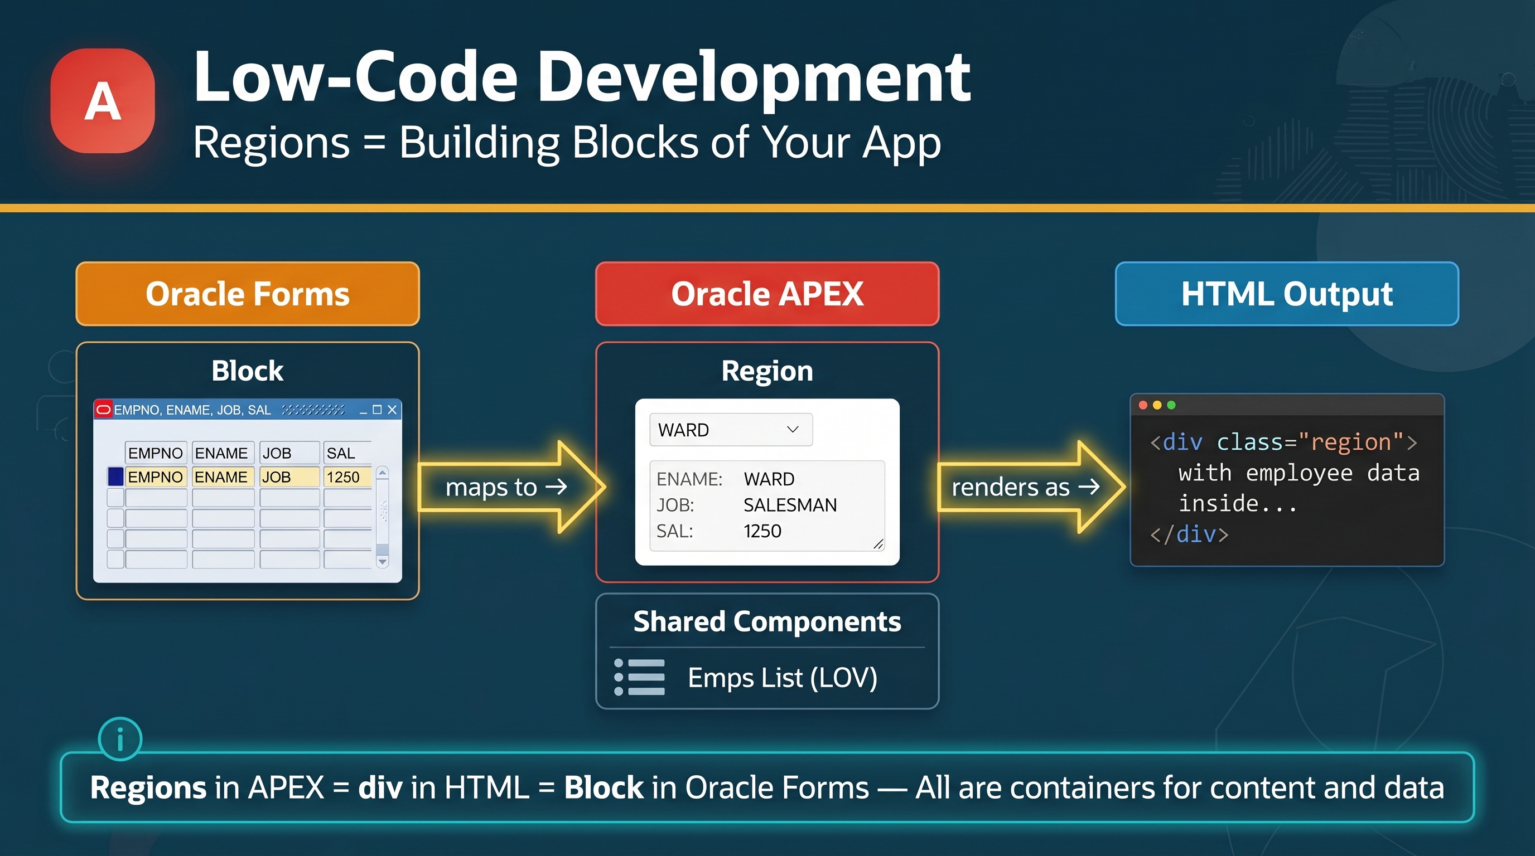This screenshot has width=1535, height=856.
Task: Click the closing </div> tag
Action: 1189,534
